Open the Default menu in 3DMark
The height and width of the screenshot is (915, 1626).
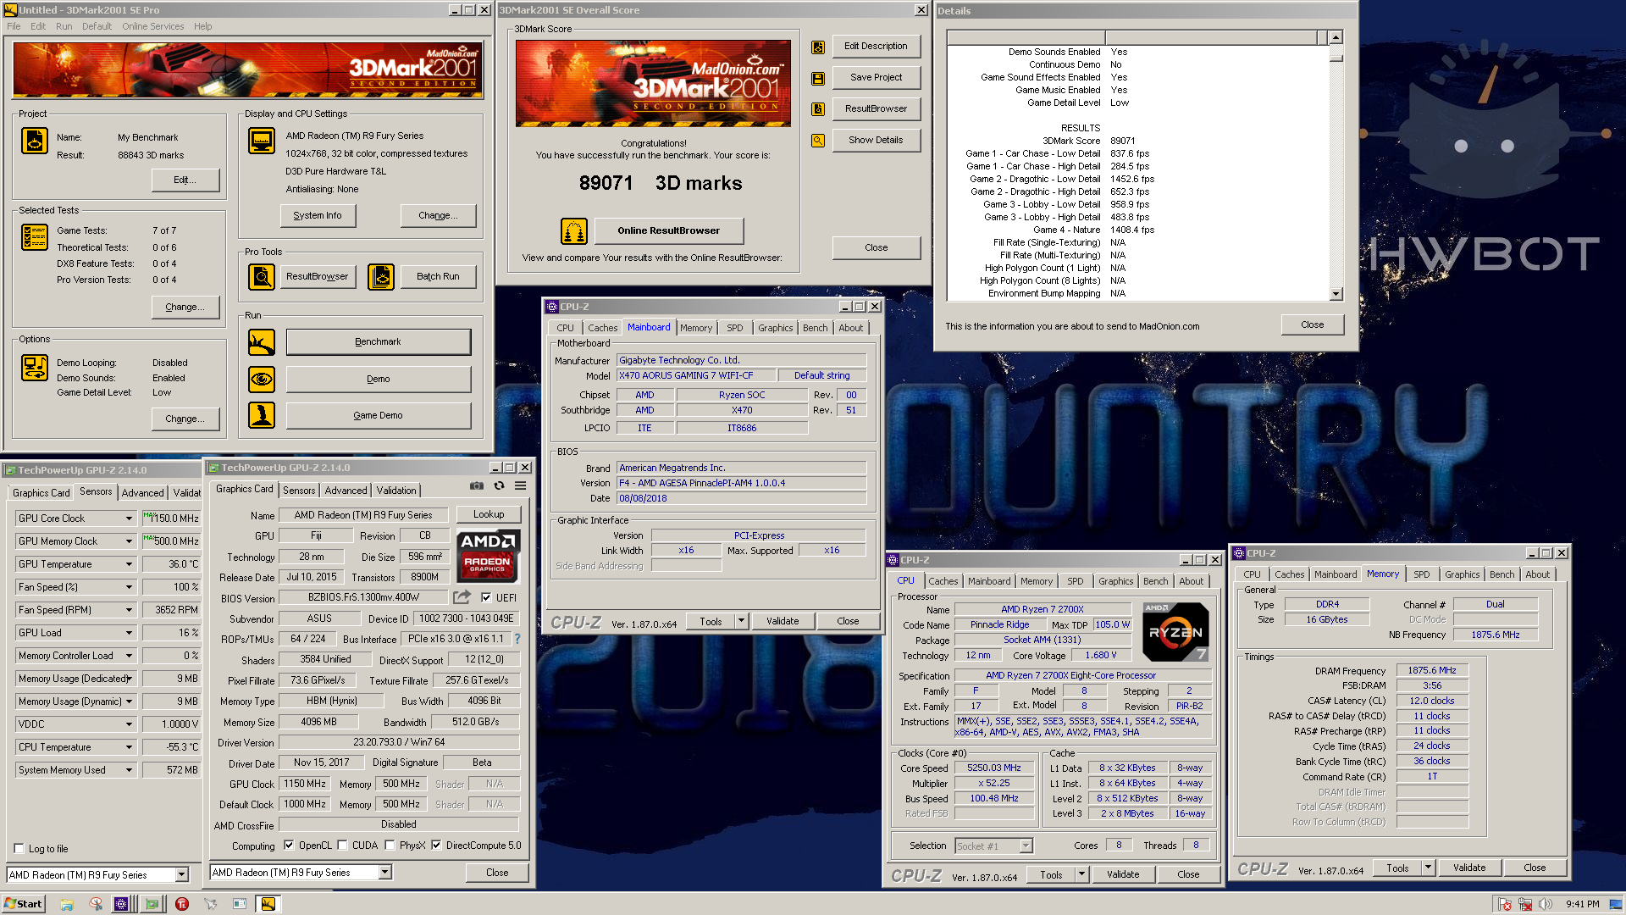(x=97, y=26)
